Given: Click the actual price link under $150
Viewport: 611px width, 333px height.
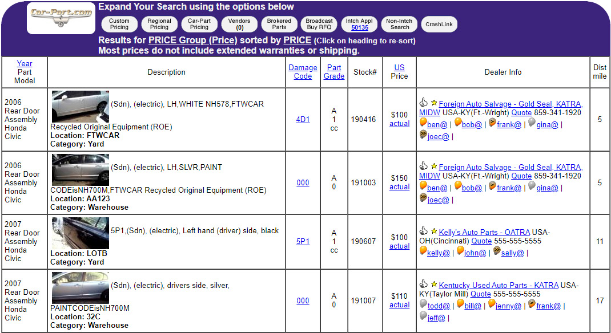Looking at the screenshot, I should [x=399, y=186].
